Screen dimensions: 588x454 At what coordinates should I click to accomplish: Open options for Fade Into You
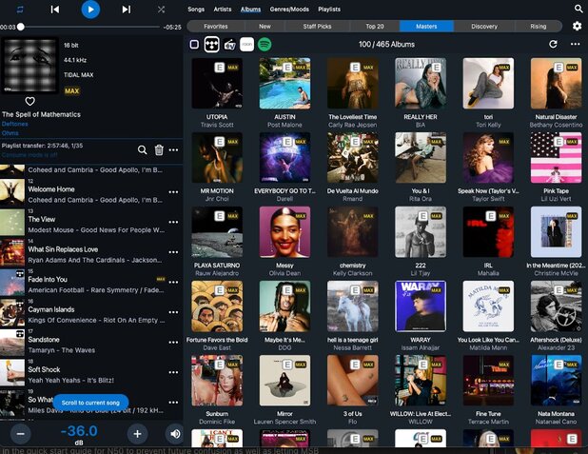173,282
